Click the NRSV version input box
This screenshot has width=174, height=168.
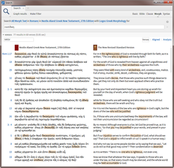(x=19, y=40)
